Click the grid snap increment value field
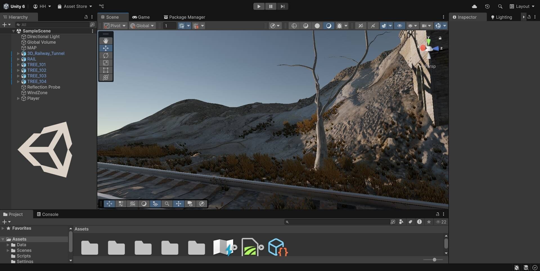The image size is (540, 271). pyautogui.click(x=170, y=26)
